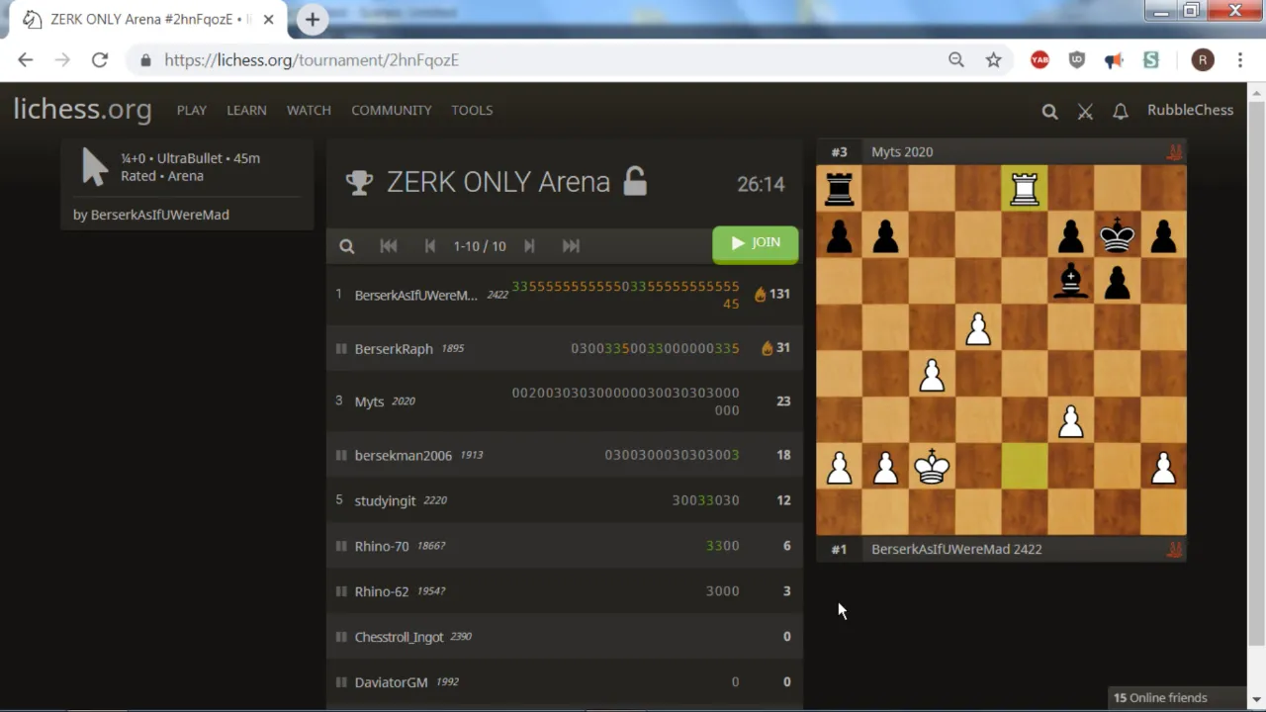Open creator BerserkAsIfUWereMad link

point(159,215)
